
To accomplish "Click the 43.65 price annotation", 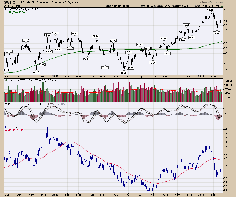I will [131, 68].
